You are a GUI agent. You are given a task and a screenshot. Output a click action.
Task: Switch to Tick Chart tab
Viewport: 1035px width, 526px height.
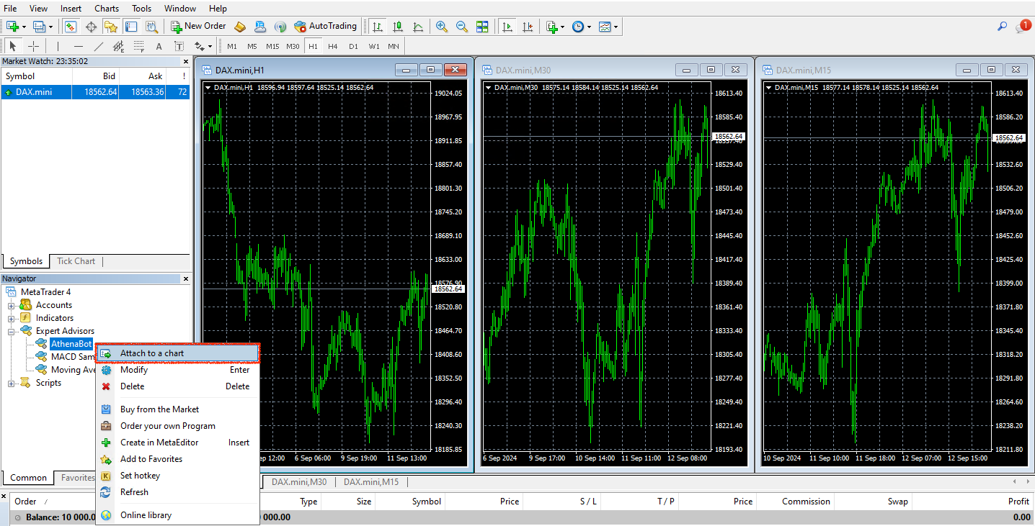coord(76,261)
